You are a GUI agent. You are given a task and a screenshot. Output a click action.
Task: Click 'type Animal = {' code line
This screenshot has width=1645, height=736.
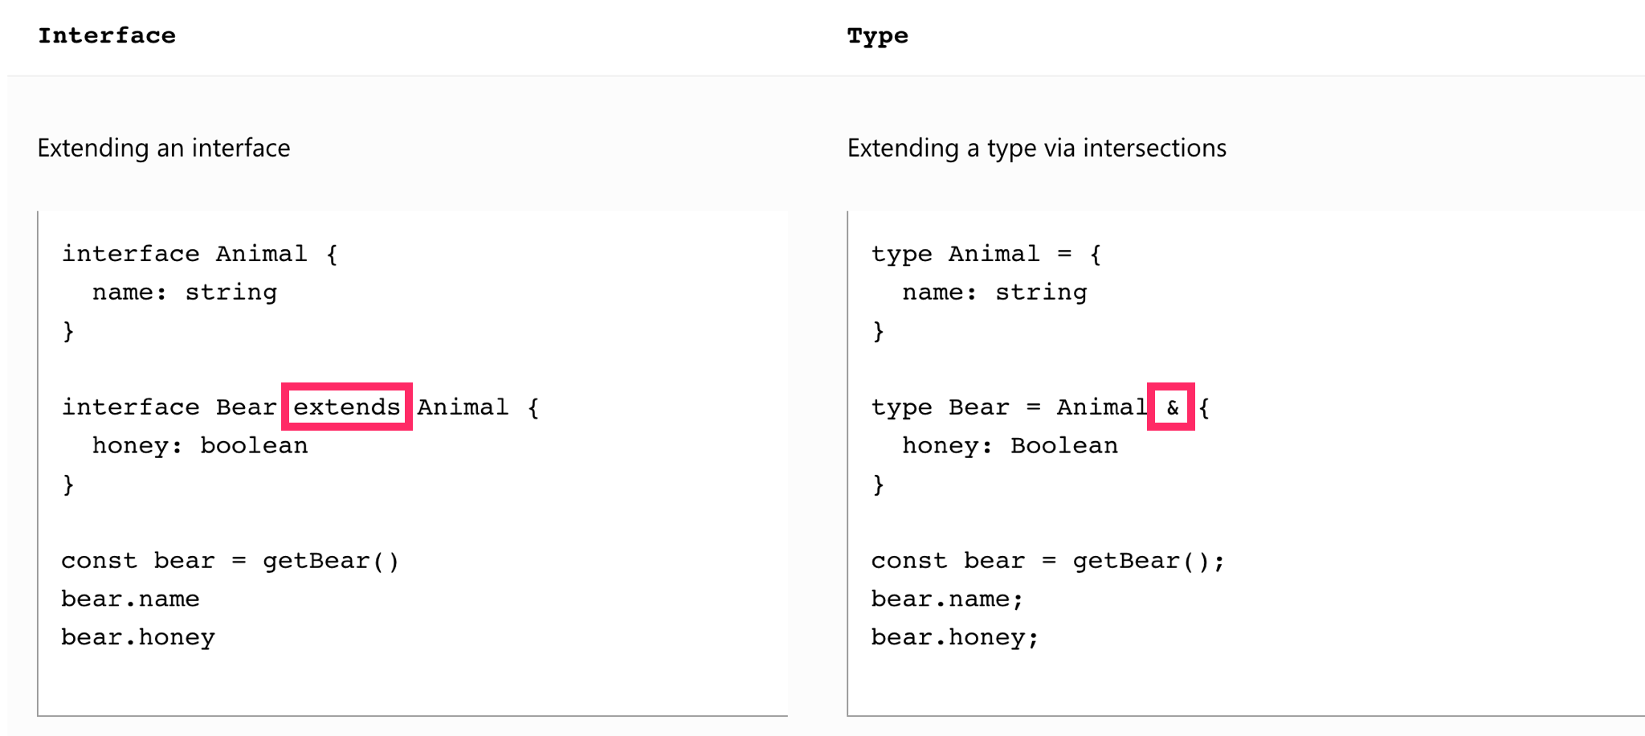tap(986, 254)
